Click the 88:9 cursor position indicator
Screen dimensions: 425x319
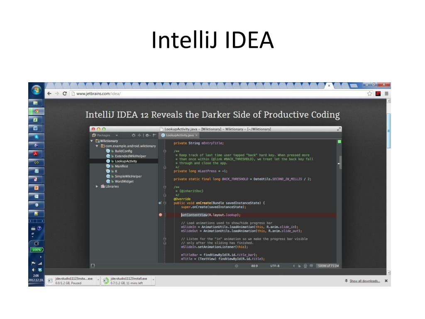[x=254, y=266]
